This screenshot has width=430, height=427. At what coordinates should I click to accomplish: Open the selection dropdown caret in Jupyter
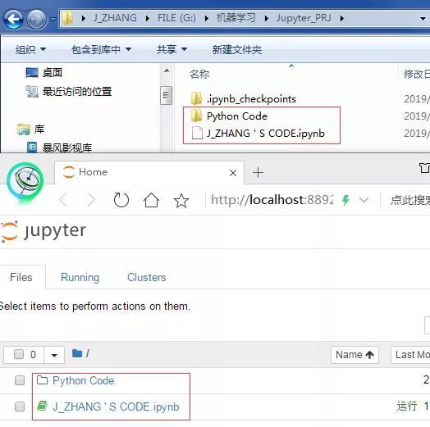point(54,355)
